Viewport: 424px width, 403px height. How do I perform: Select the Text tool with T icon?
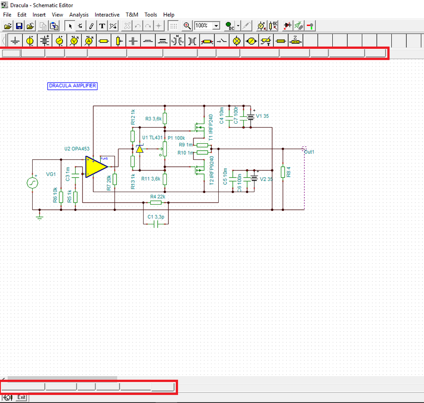[x=102, y=26]
